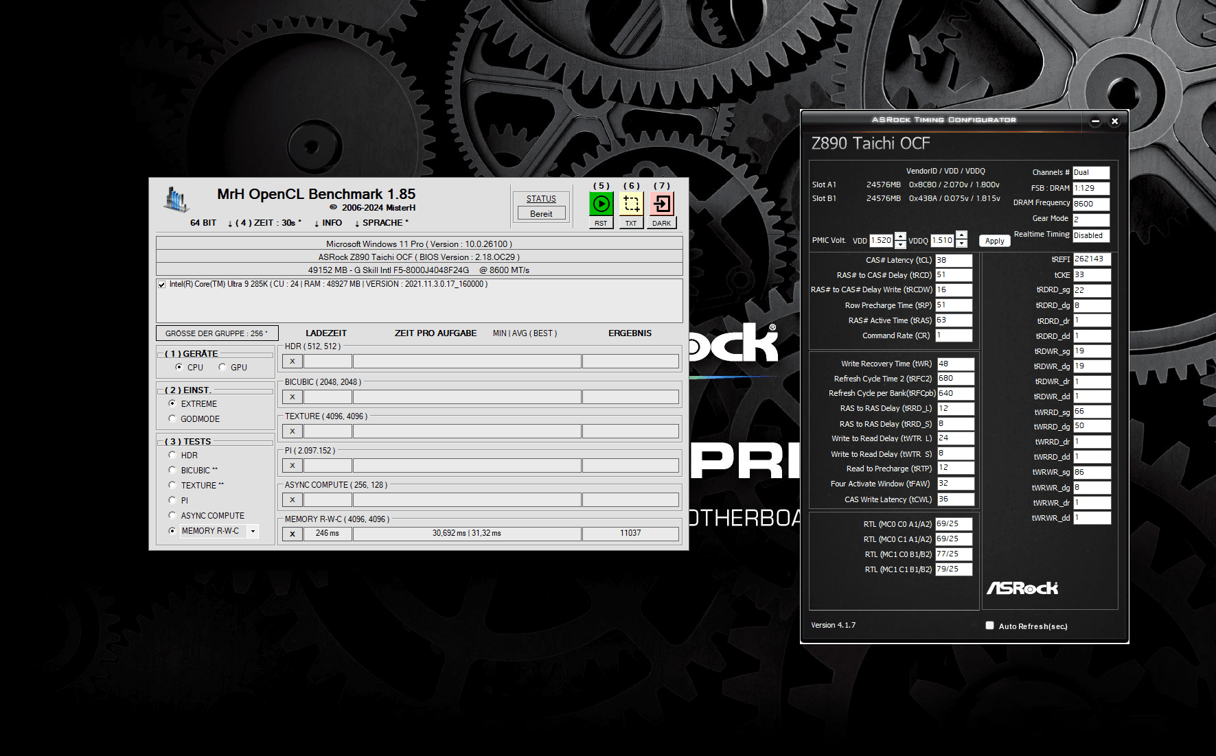Click the TXT button label
This screenshot has width=1216, height=756.
click(x=631, y=223)
